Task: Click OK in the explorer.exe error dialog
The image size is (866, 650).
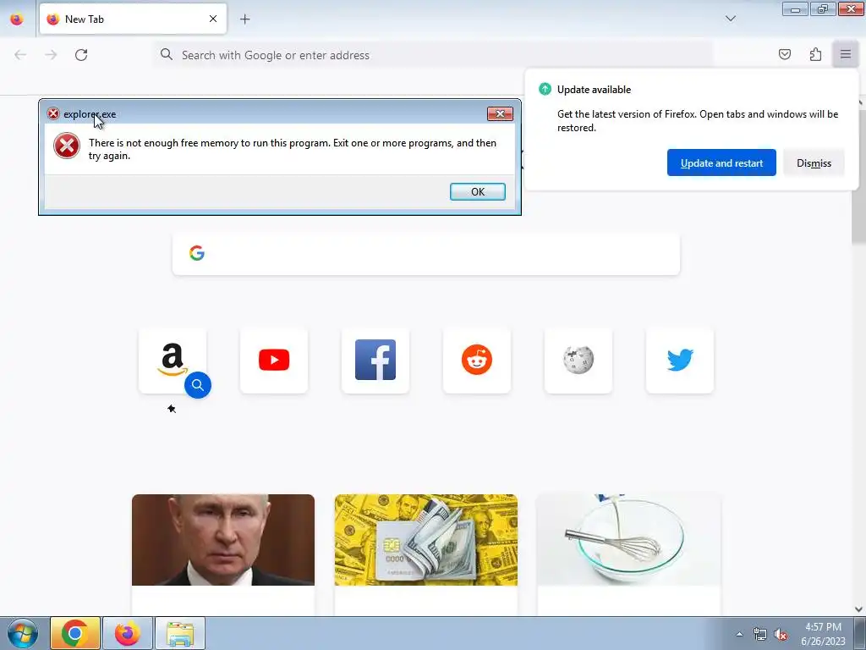Action: 477,192
